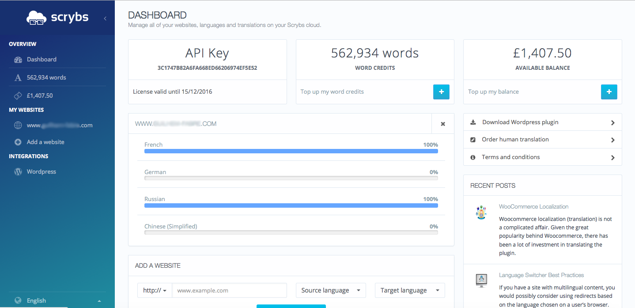
Task: Click the download icon beside Wordpress plugin
Action: [473, 122]
